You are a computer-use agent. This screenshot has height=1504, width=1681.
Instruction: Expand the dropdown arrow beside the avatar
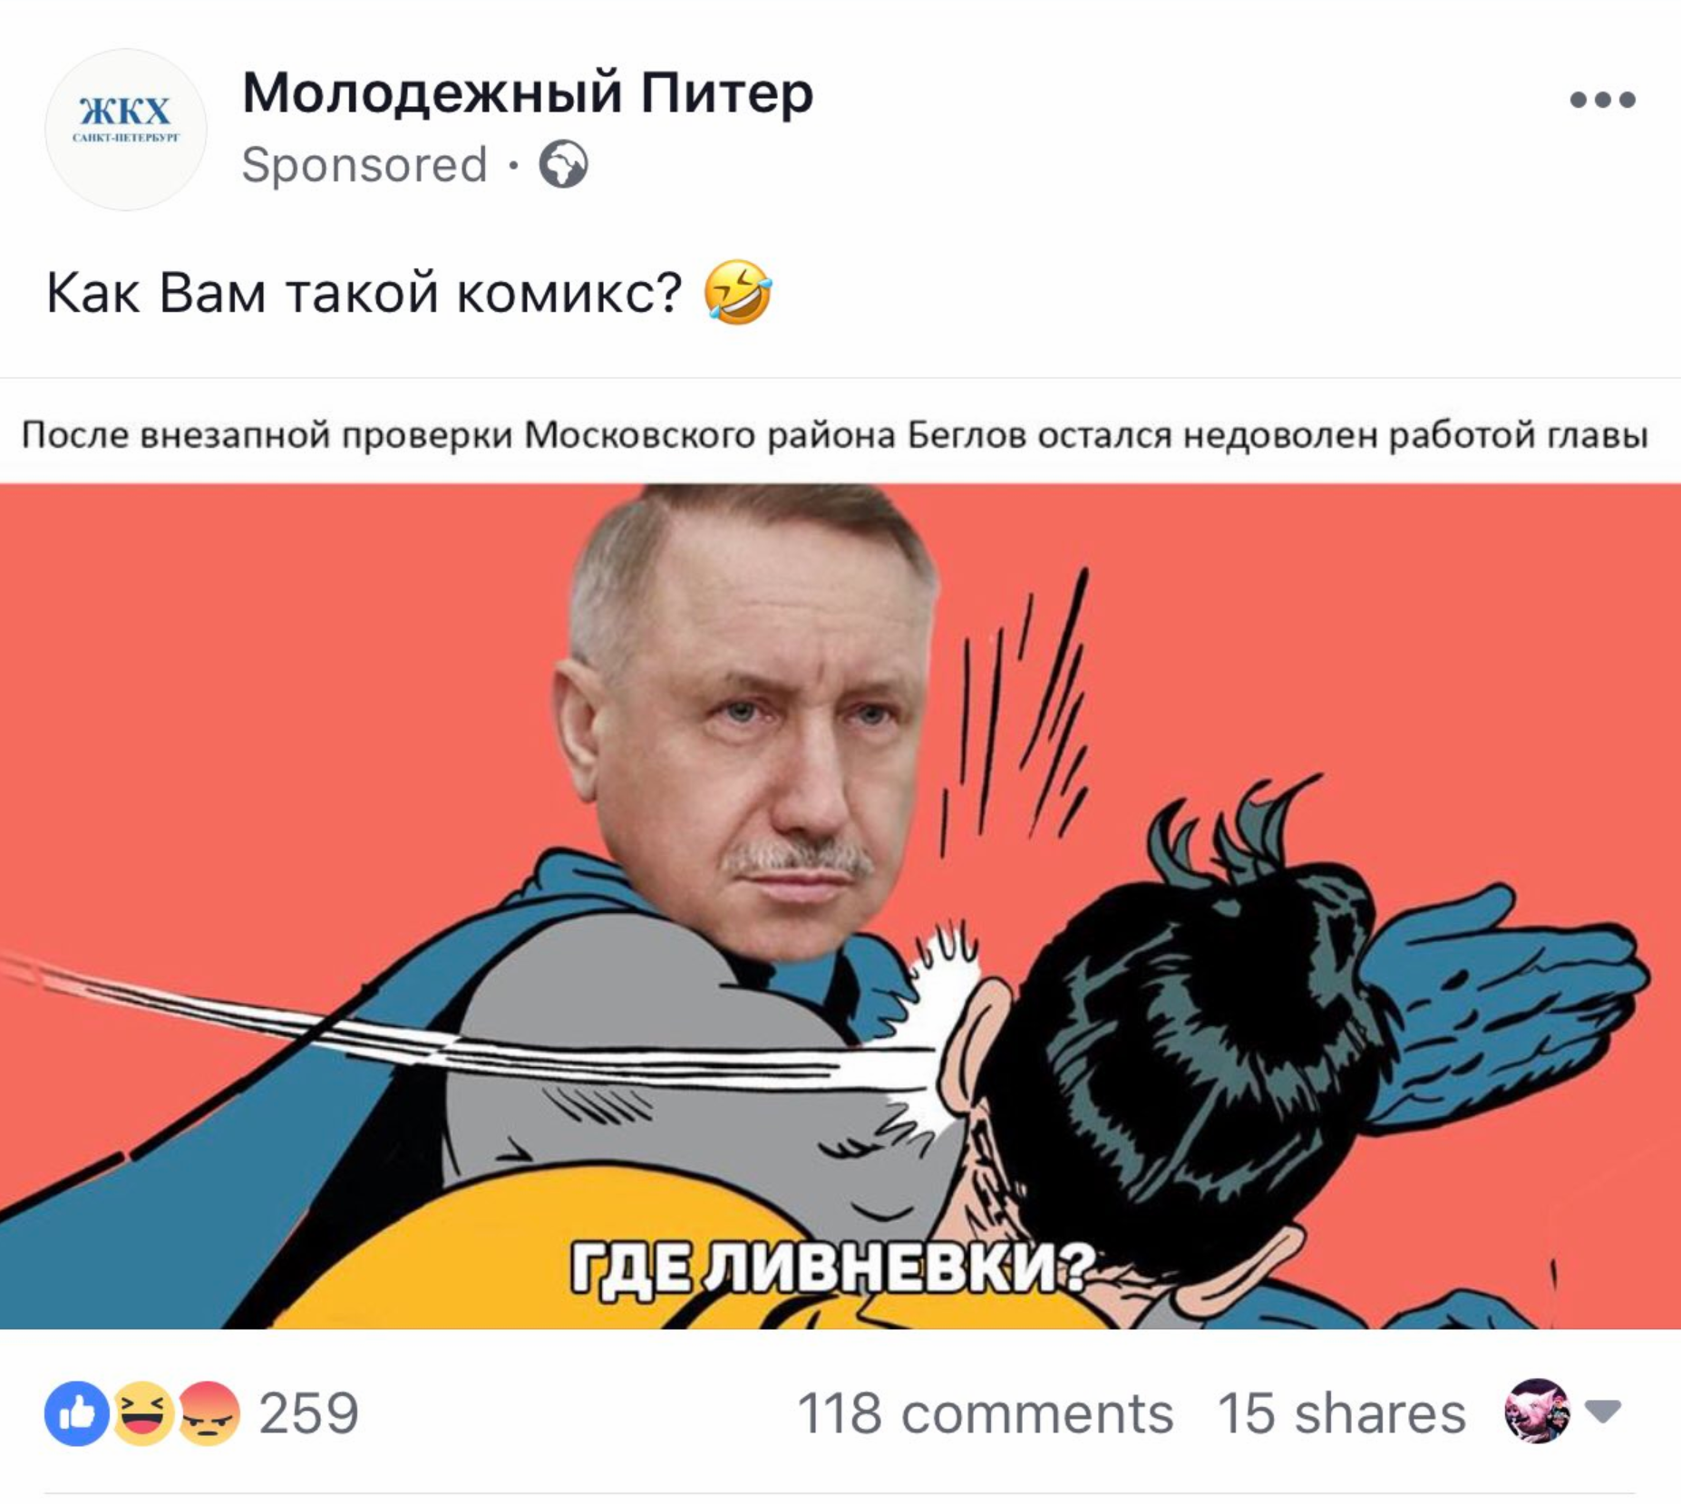point(1603,1411)
